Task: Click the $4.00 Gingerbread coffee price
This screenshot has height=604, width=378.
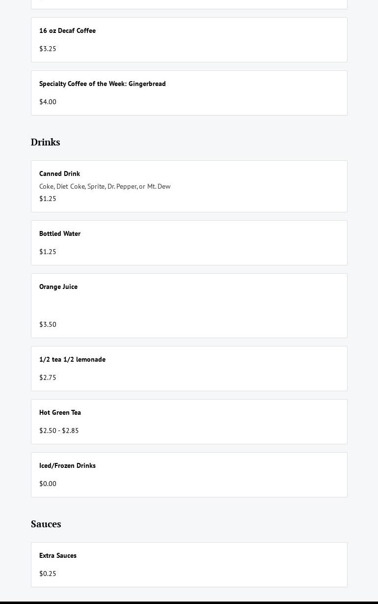Action: 48,102
